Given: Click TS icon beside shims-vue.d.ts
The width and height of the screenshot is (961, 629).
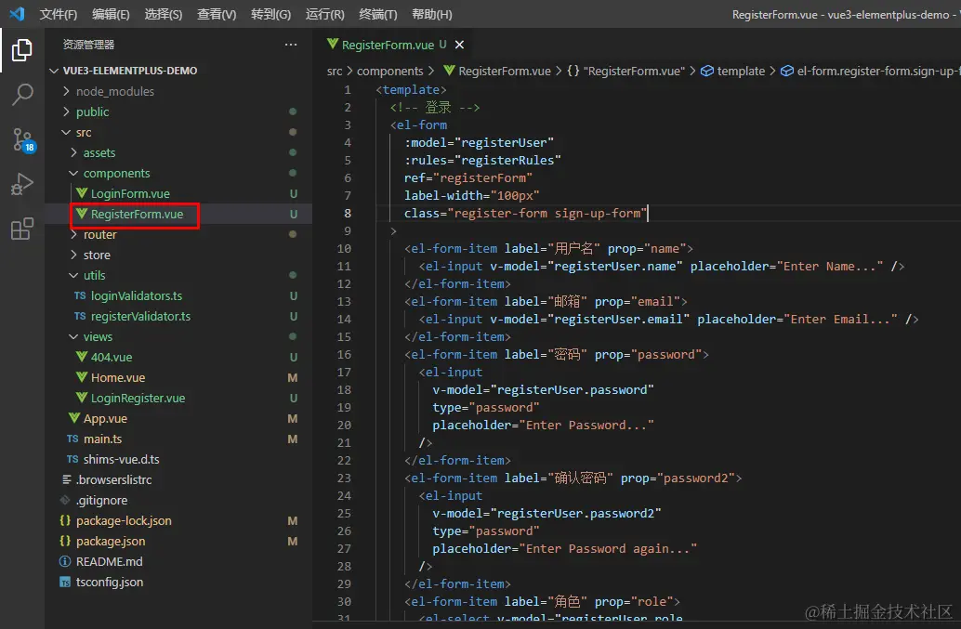Looking at the screenshot, I should click(x=72, y=459).
